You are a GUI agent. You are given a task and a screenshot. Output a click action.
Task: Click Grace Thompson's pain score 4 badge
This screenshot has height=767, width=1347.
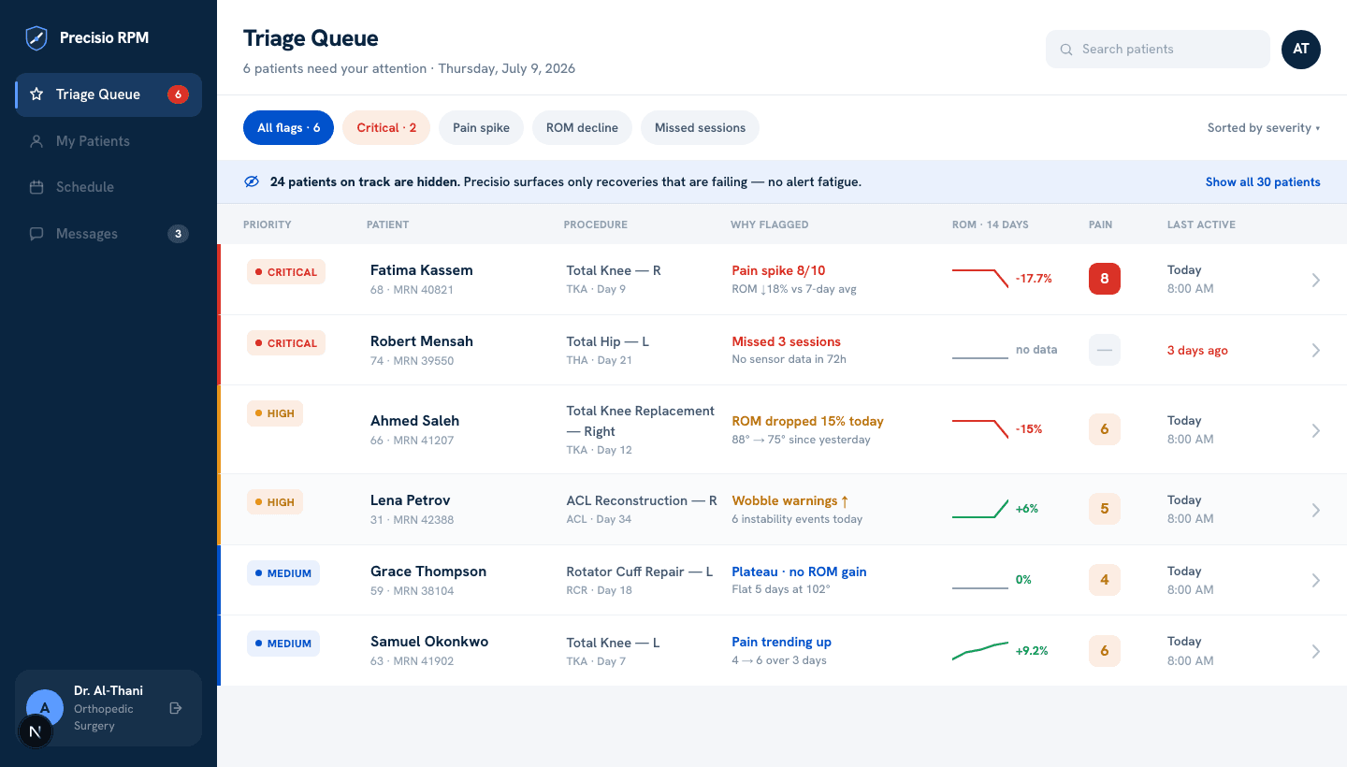1105,580
